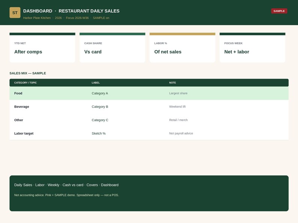This screenshot has width=298, height=223.
Task: Select the 'Category A' cell
Action: pyautogui.click(x=100, y=93)
